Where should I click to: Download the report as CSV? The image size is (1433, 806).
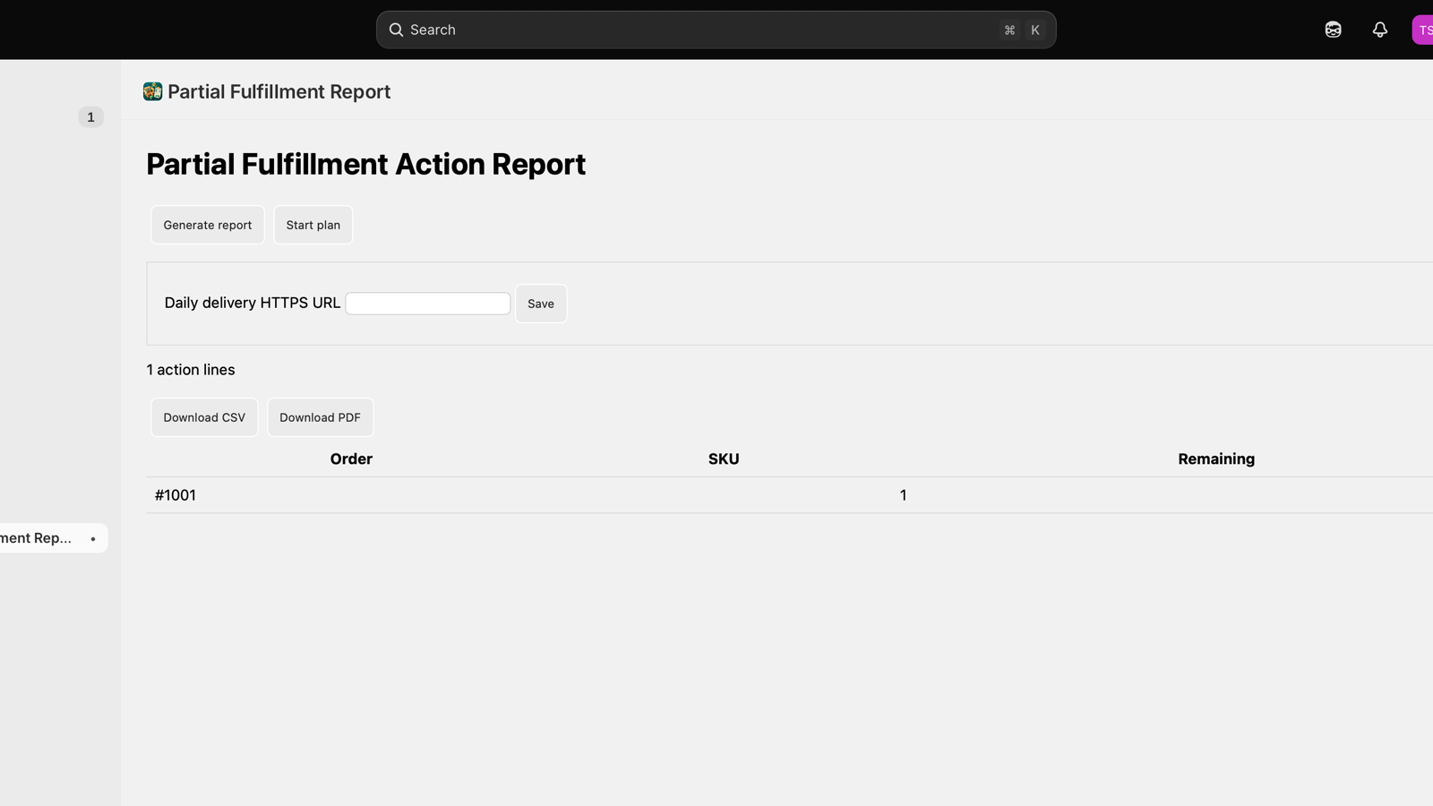[x=204, y=417]
